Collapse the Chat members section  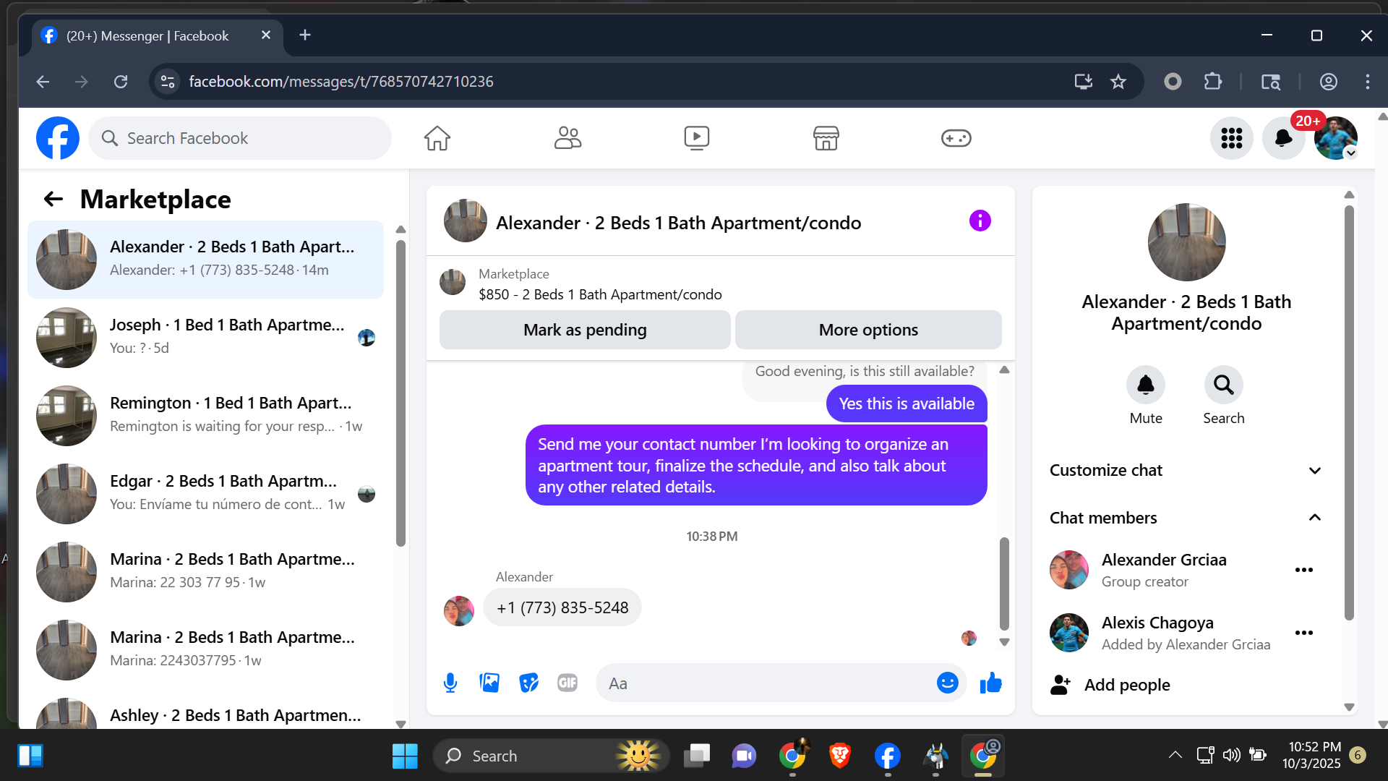click(x=1186, y=518)
